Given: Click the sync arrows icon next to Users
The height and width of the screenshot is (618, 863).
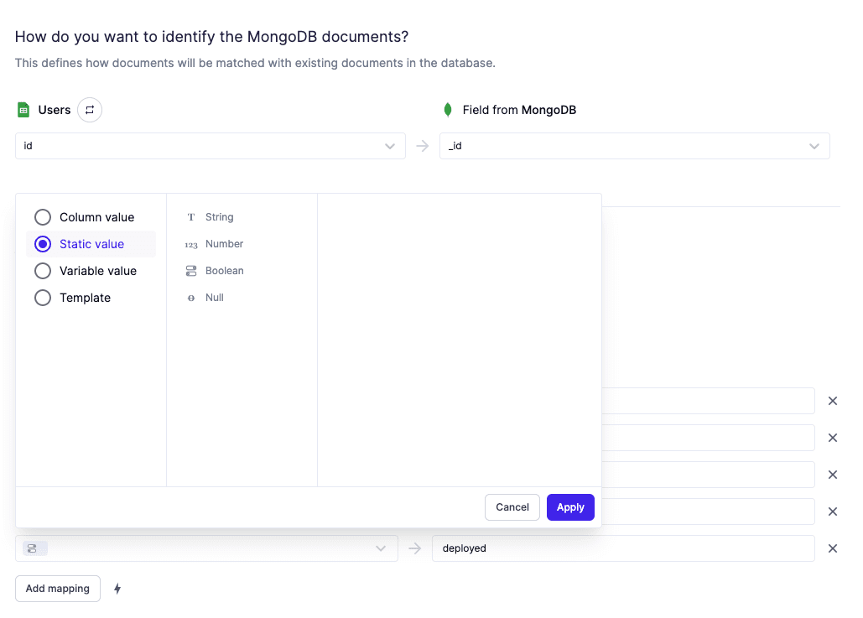Looking at the screenshot, I should (90, 109).
